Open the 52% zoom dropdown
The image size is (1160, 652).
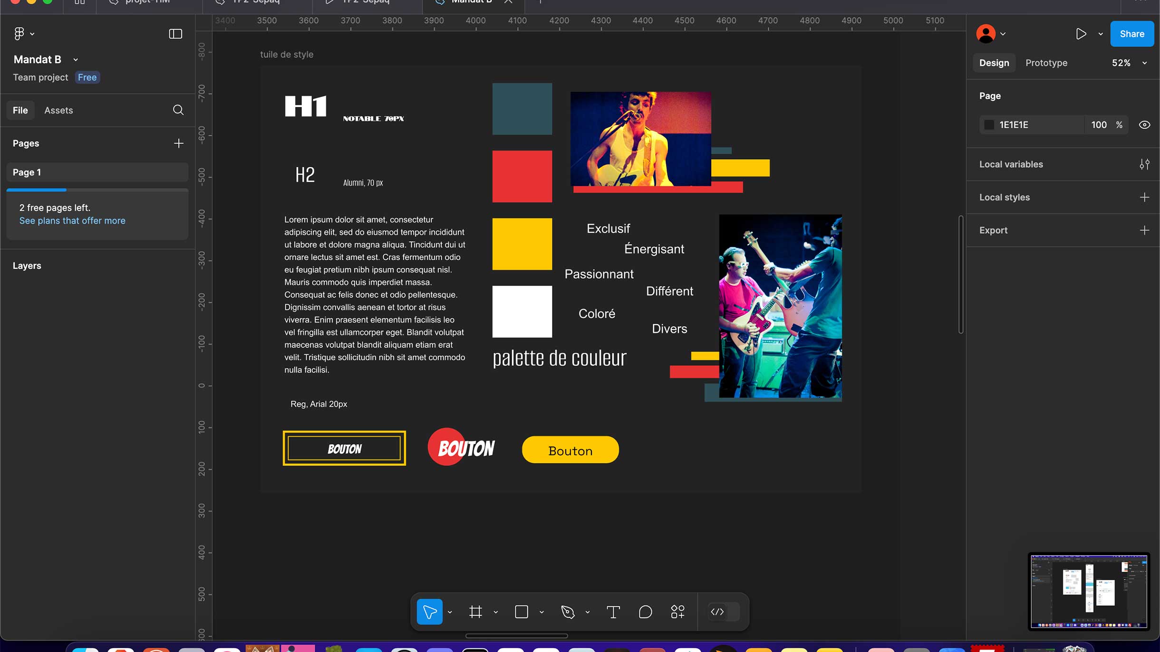[1129, 63]
